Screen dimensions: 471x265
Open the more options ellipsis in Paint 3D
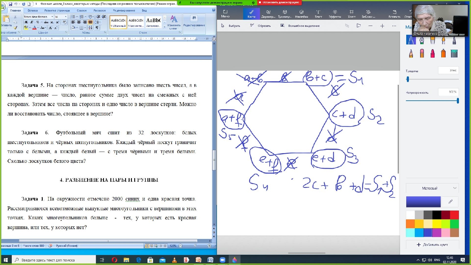click(x=394, y=26)
